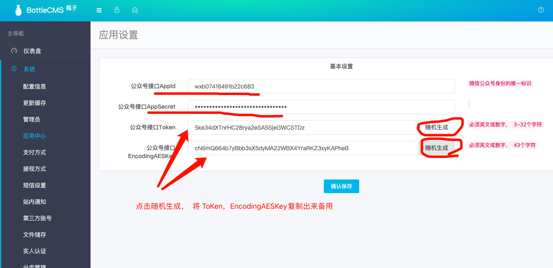Click the BottleCMS 瓶子 brand text
Screen dimensions: 553x268
52,10
